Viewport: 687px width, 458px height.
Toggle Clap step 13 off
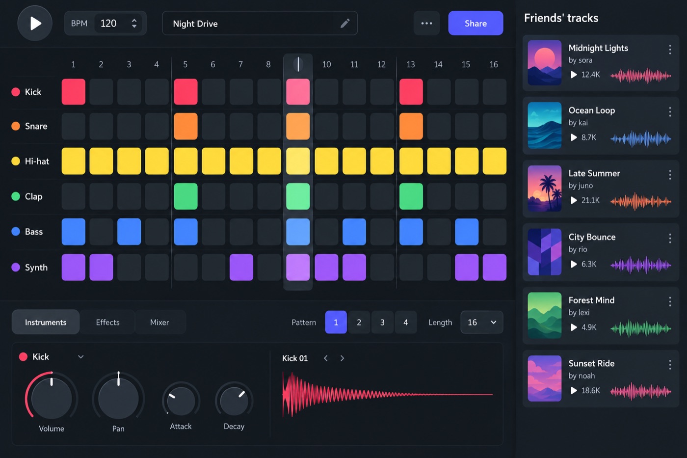(411, 196)
